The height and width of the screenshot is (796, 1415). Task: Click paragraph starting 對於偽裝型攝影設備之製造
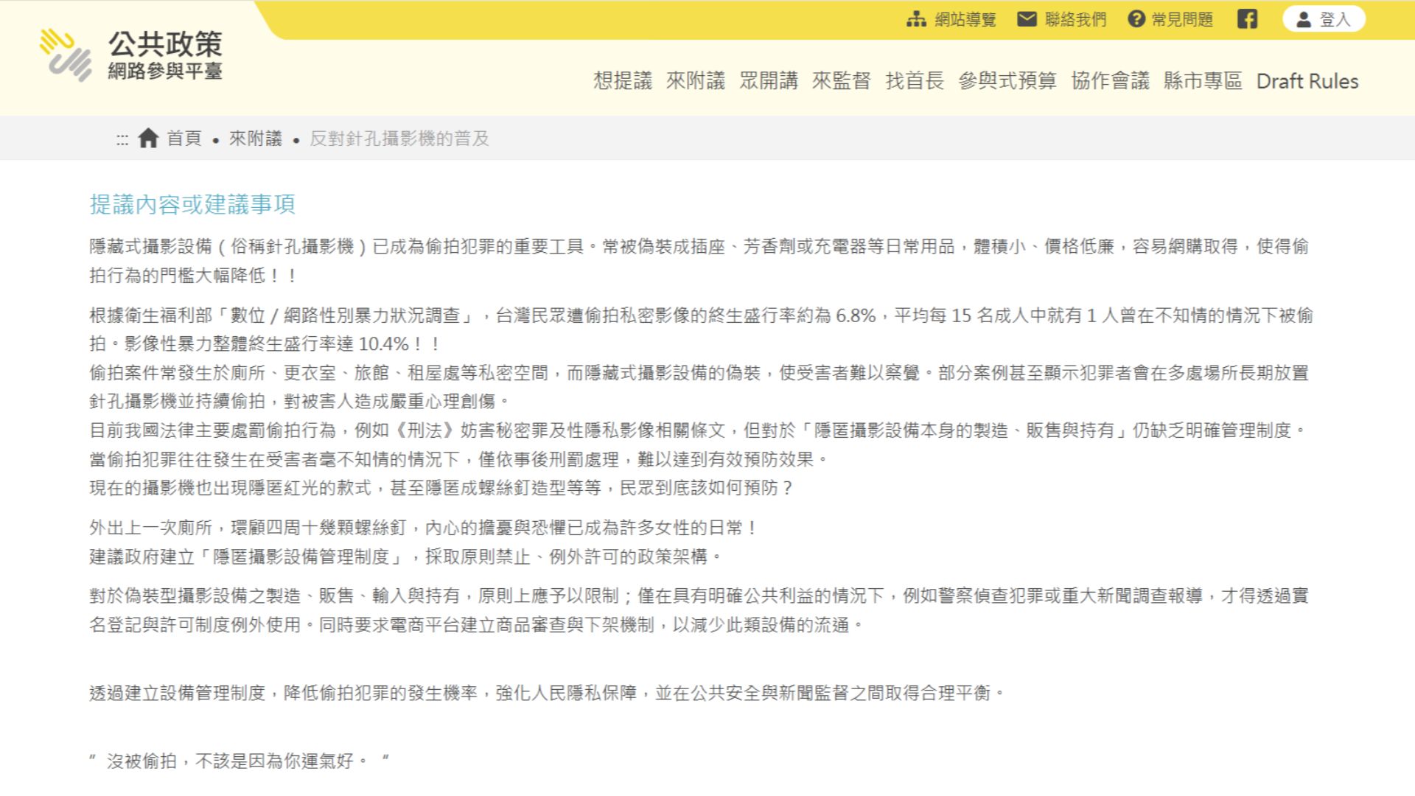[x=699, y=610]
